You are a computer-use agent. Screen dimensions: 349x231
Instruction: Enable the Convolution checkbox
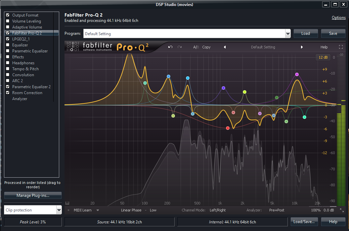8,75
